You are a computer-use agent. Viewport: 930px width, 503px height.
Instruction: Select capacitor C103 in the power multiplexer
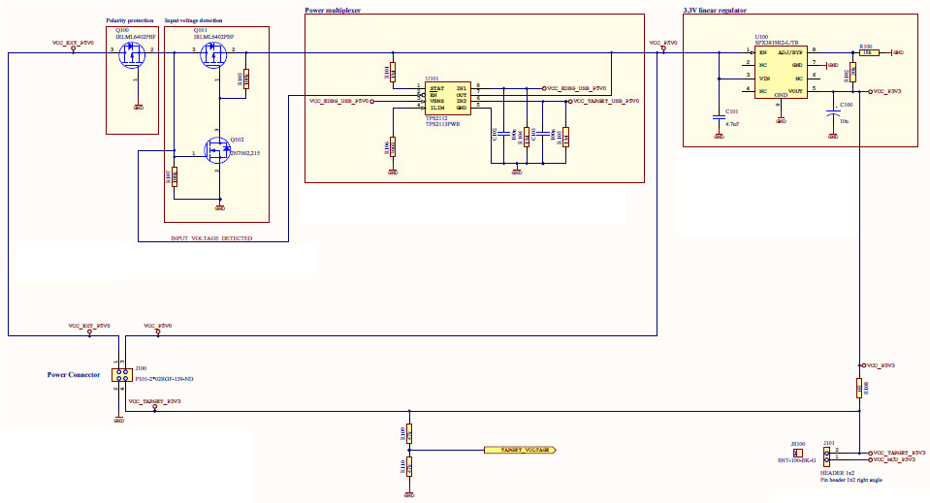(543, 135)
